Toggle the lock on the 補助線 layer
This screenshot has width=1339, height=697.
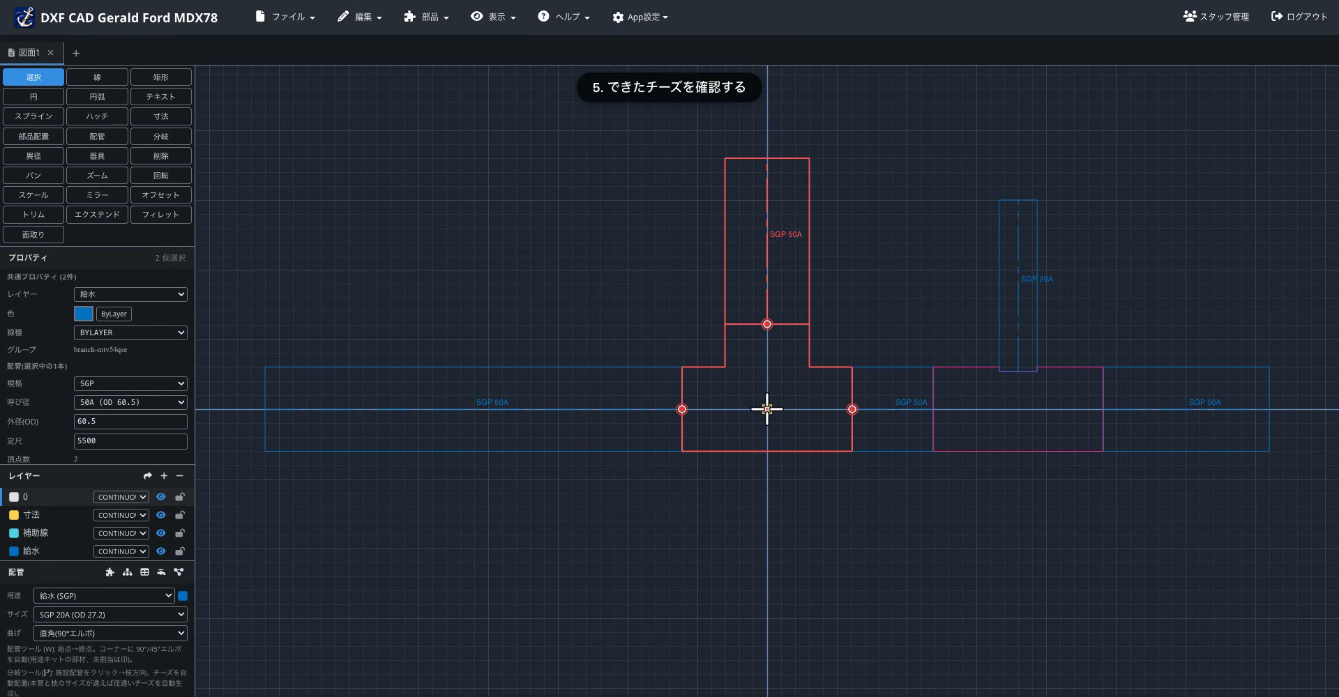click(x=179, y=533)
